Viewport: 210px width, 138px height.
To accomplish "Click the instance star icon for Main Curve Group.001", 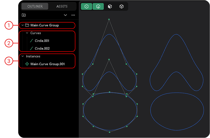I will (27, 64).
